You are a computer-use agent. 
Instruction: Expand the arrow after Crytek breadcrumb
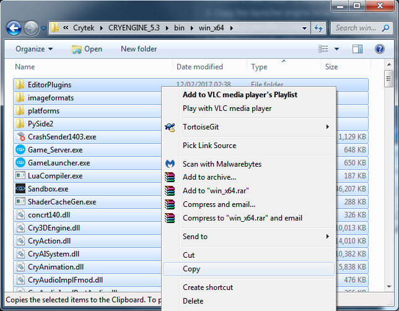(101, 28)
